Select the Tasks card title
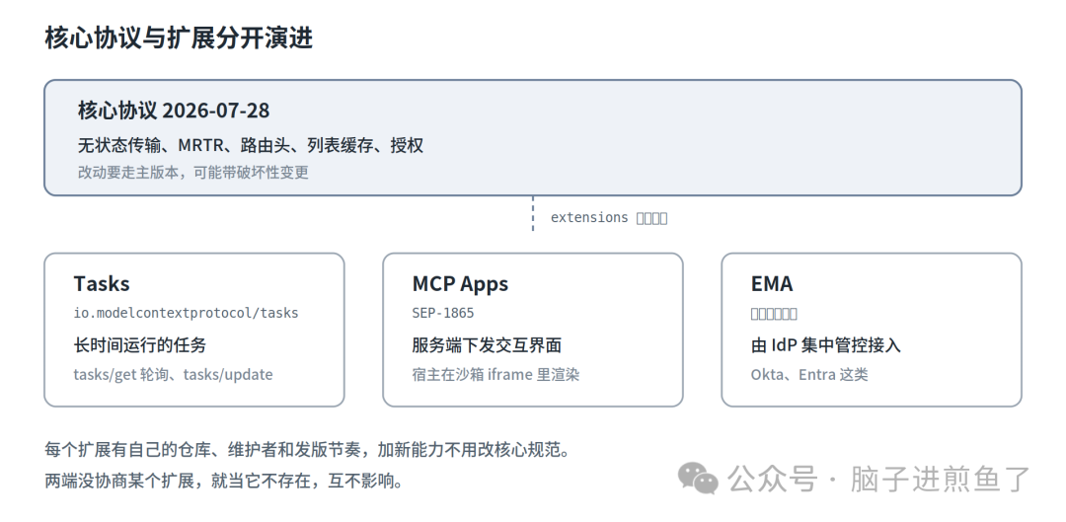This screenshot has height=522, width=1066. pyautogui.click(x=102, y=283)
